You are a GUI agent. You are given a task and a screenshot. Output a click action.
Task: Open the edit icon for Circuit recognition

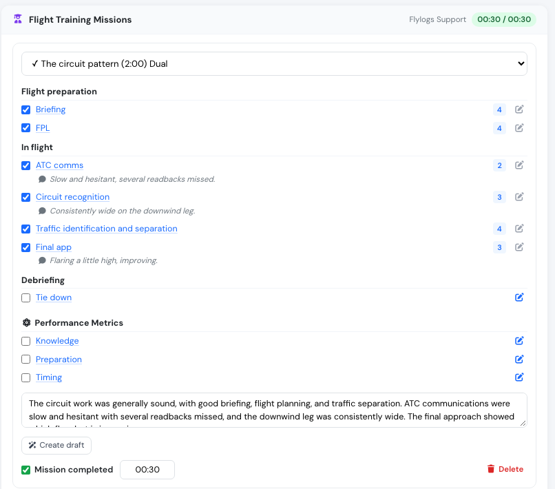pyautogui.click(x=519, y=197)
